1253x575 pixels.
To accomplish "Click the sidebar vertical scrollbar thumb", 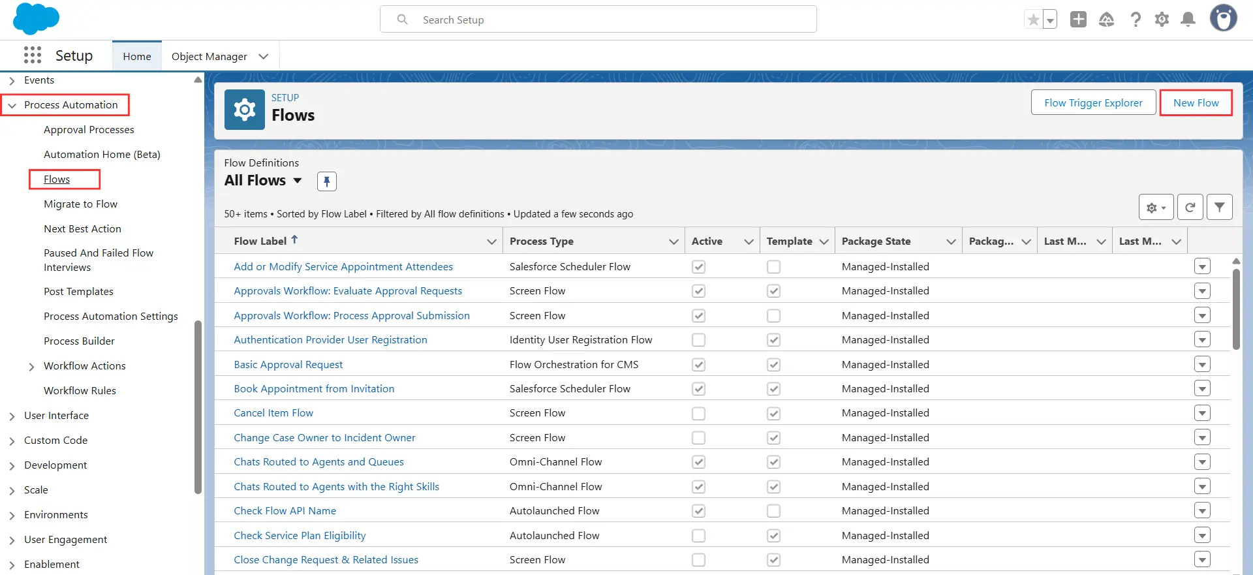I will (198, 407).
